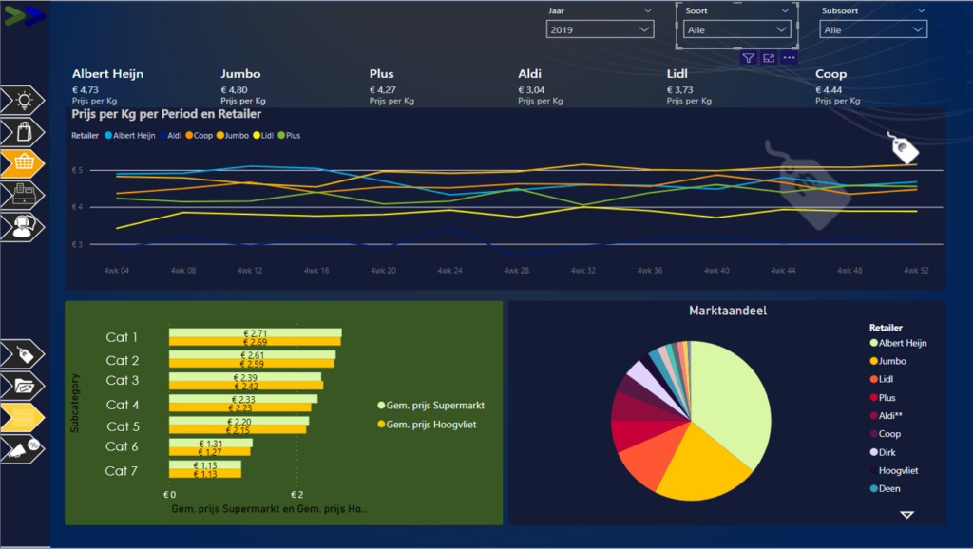Viewport: 973px width, 549px height.
Task: Open the Soort dropdown showing Alle
Action: (x=736, y=29)
